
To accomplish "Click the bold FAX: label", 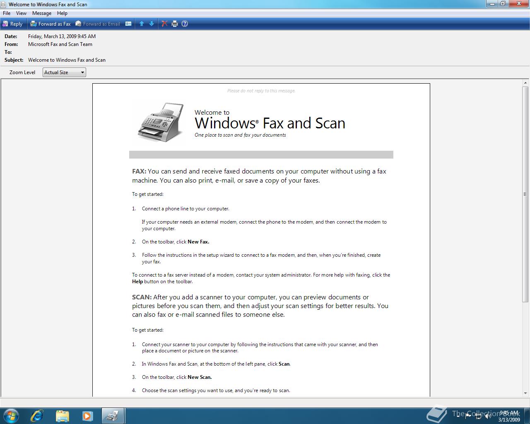I will click(x=139, y=171).
